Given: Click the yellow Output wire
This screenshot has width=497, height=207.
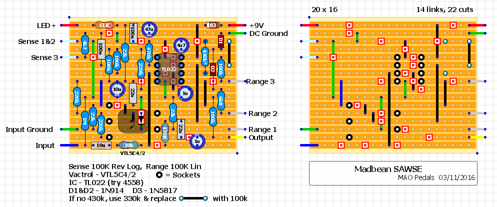Looking at the screenshot, I should tap(237, 137).
